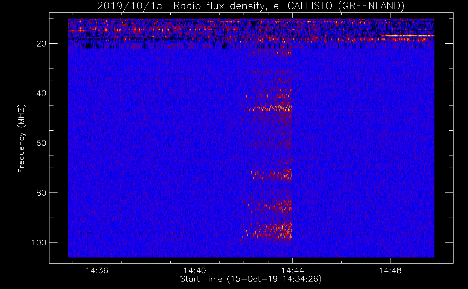Click the burst band near 86 MHz
This screenshot has width=468, height=289.
(x=267, y=205)
